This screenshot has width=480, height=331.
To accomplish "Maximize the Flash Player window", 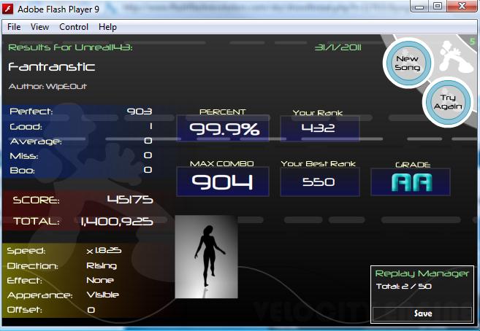I will (x=438, y=6).
